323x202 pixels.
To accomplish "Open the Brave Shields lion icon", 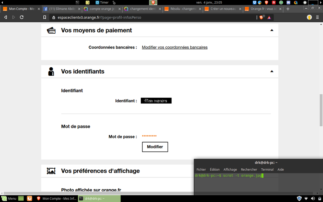I will 262,17.
